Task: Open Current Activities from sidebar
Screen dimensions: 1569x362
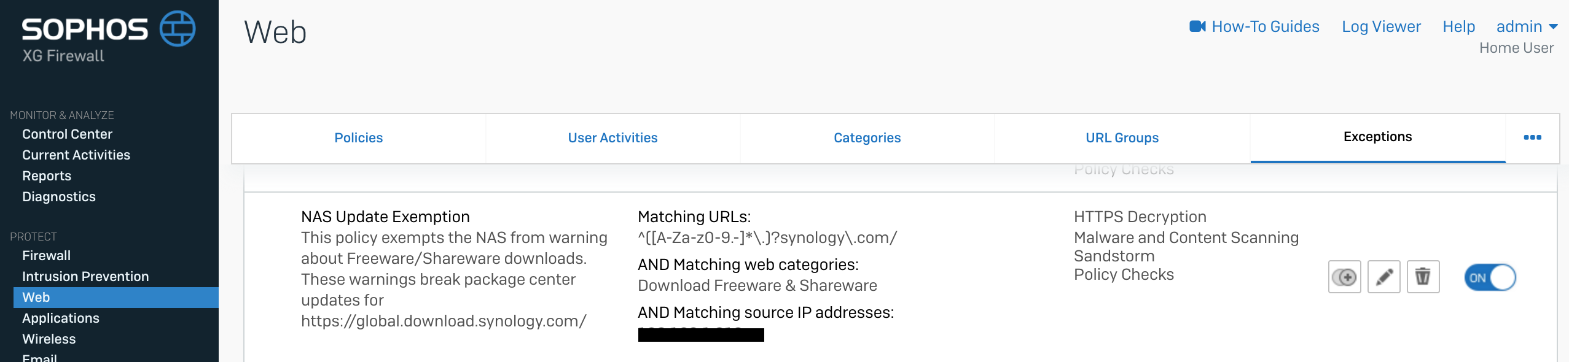Action: pos(76,155)
